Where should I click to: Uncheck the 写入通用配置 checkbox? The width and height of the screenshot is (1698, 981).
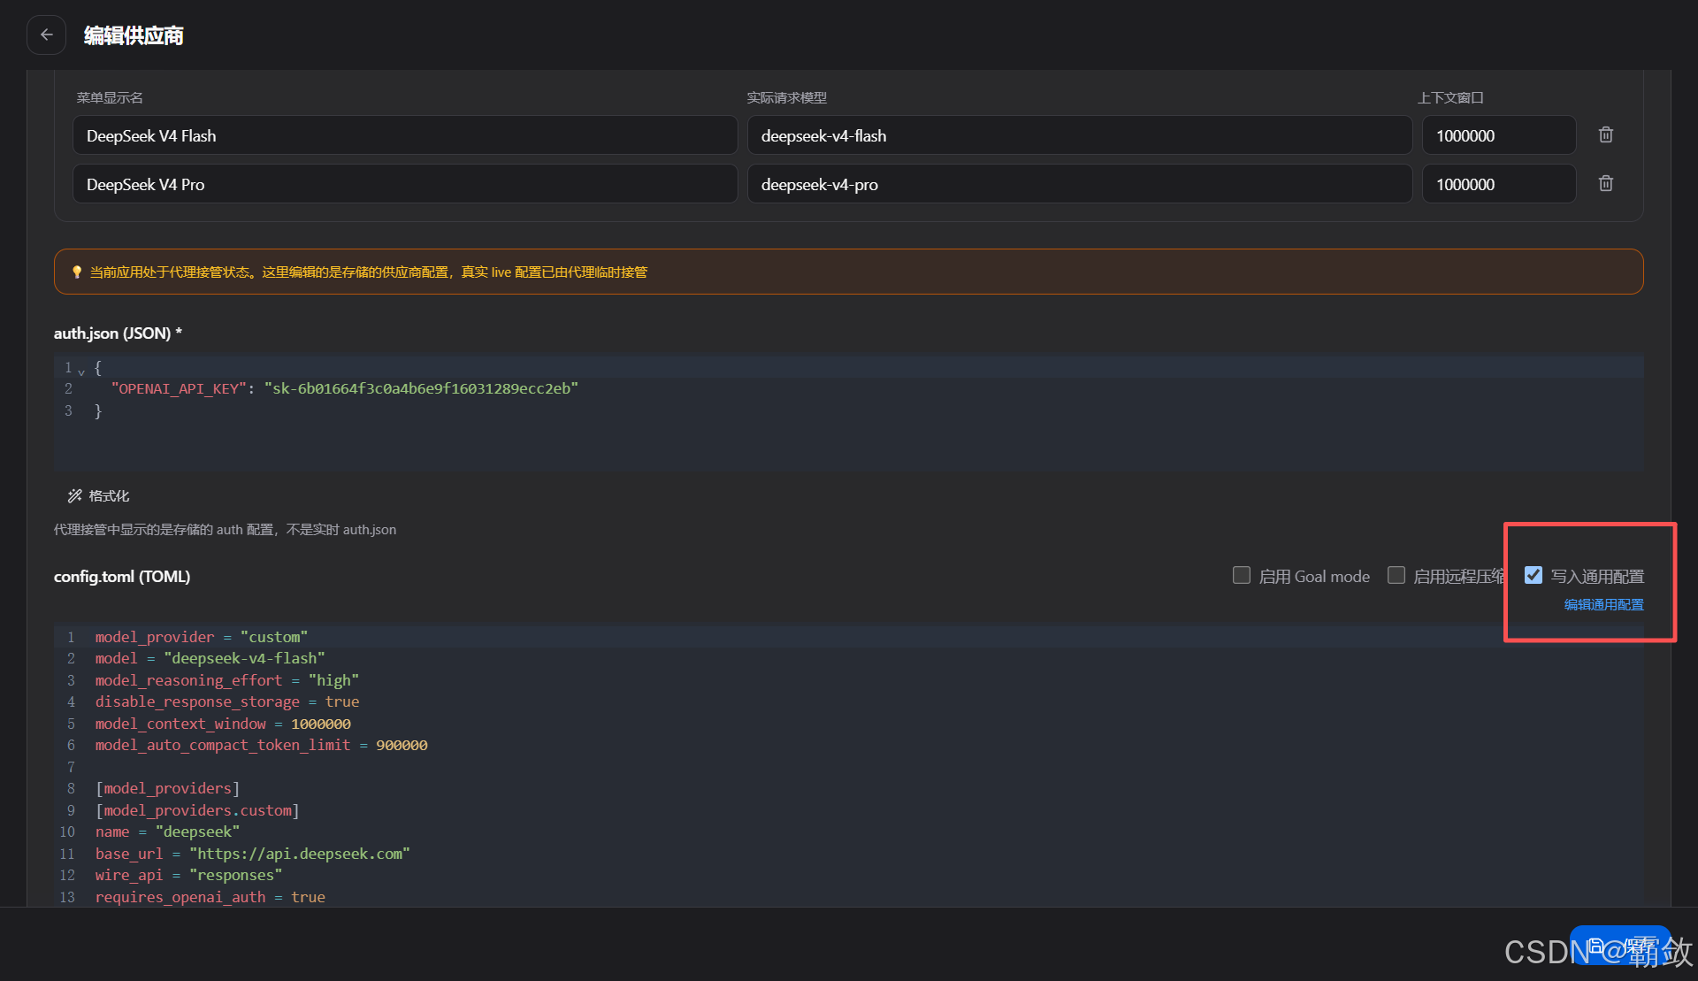(1534, 576)
